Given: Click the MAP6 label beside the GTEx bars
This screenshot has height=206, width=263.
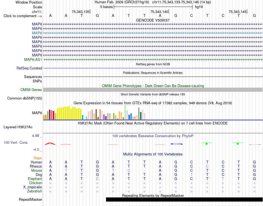Looking at the screenshot, I should click(37, 113).
